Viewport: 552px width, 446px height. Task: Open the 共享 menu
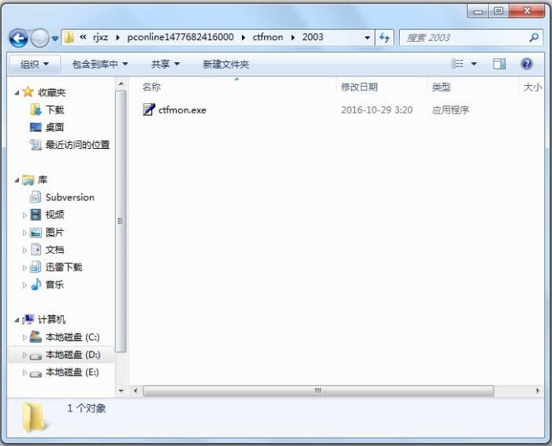click(166, 64)
